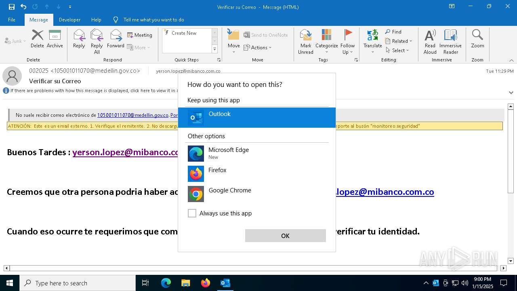Collapse the ribbon
The image size is (517, 291).
(x=511, y=60)
